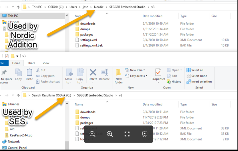Select KeePass-2.44.zip in the navigation pane
238x151 pixels.
pyautogui.click(x=21, y=135)
